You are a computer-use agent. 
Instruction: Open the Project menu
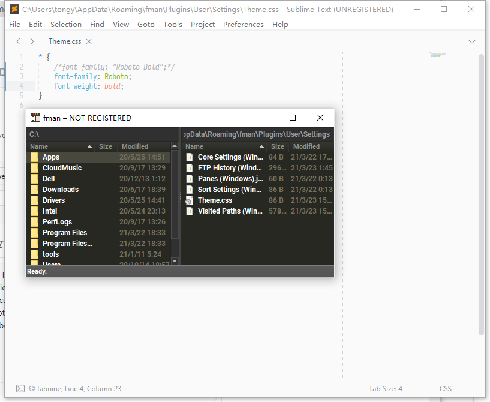click(x=203, y=25)
